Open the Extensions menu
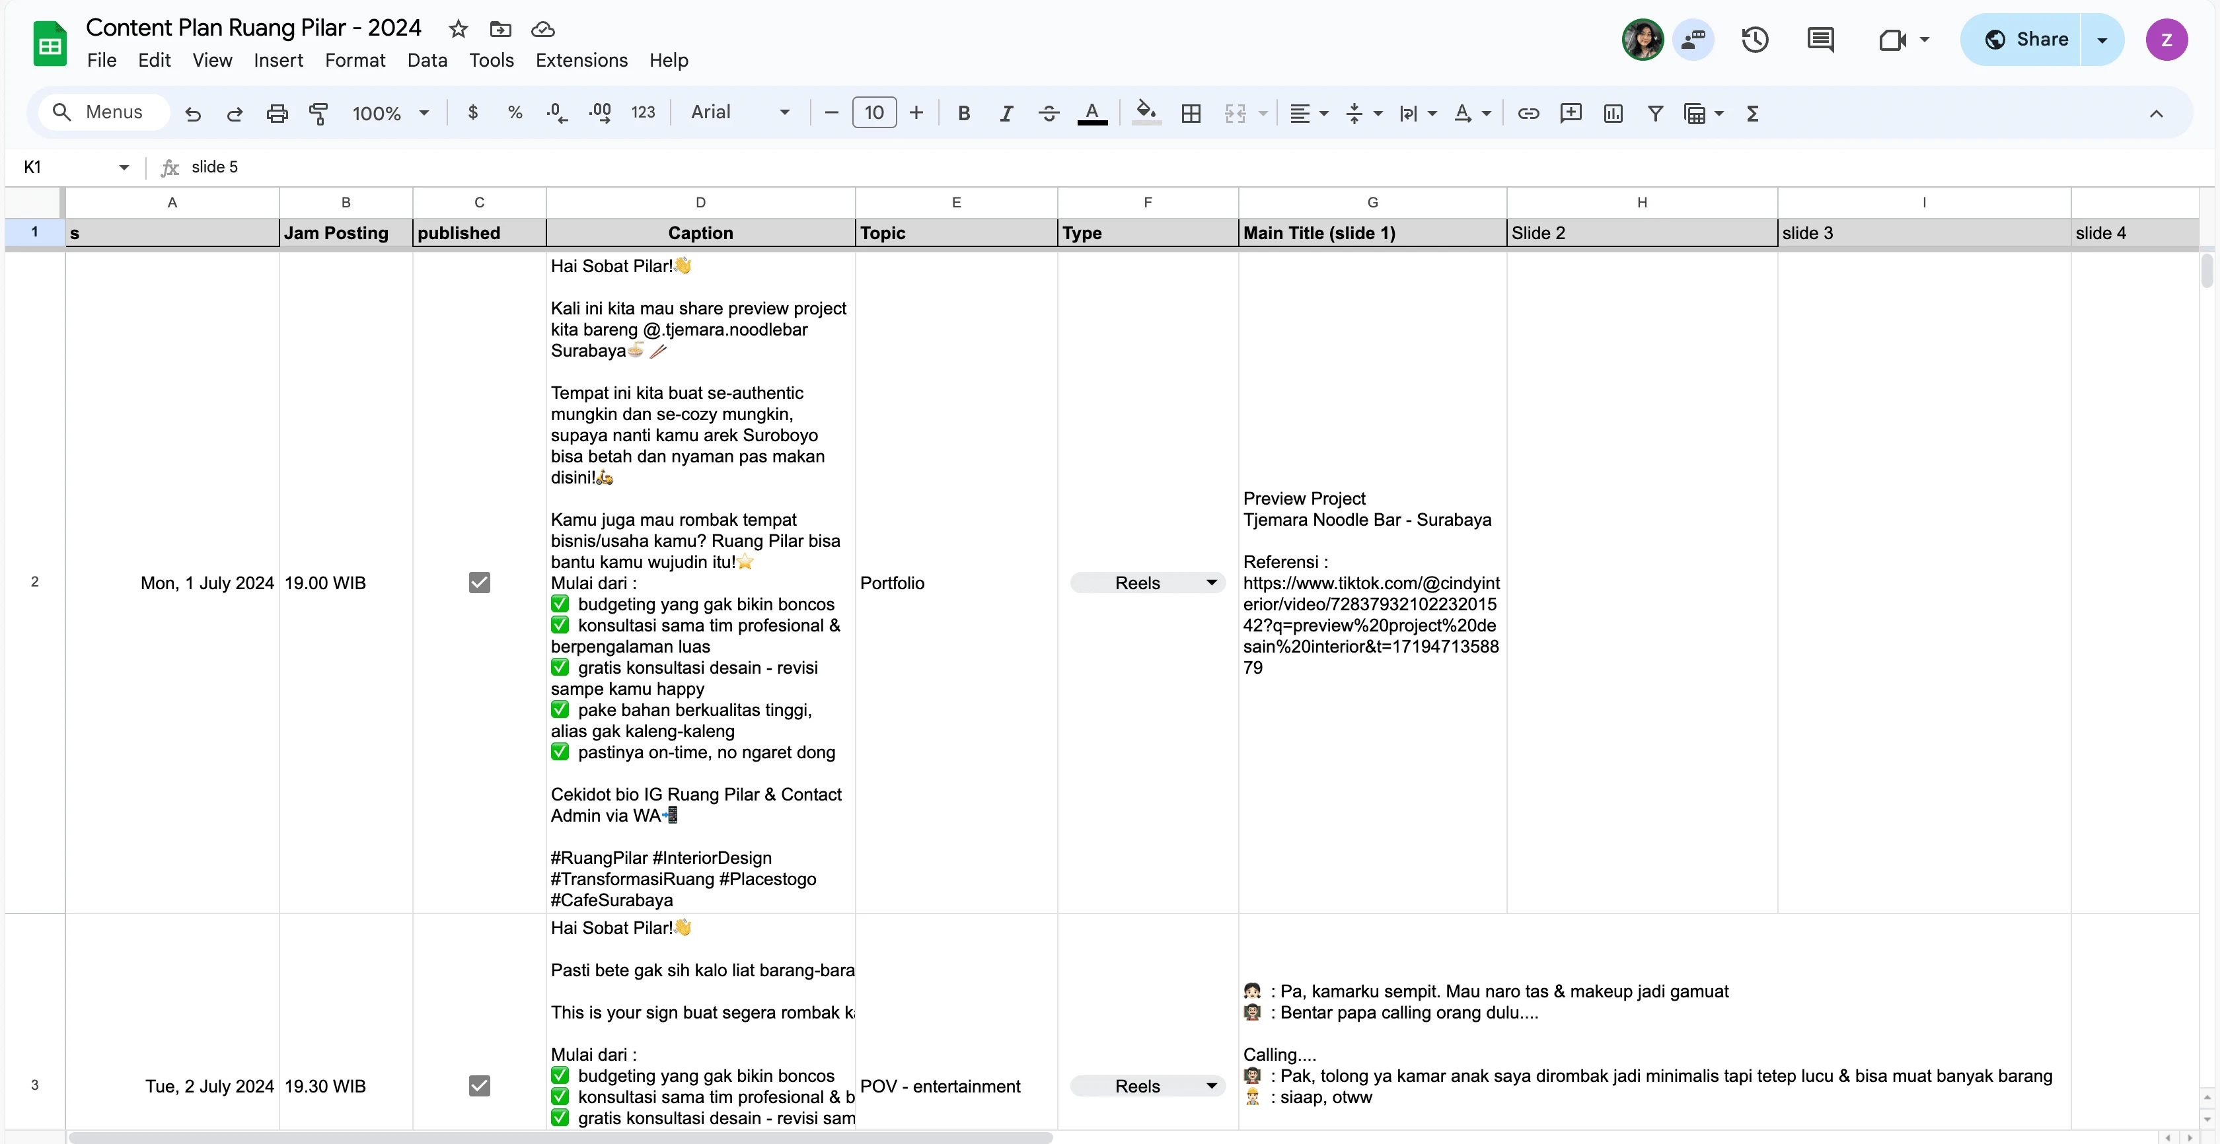 [x=581, y=60]
